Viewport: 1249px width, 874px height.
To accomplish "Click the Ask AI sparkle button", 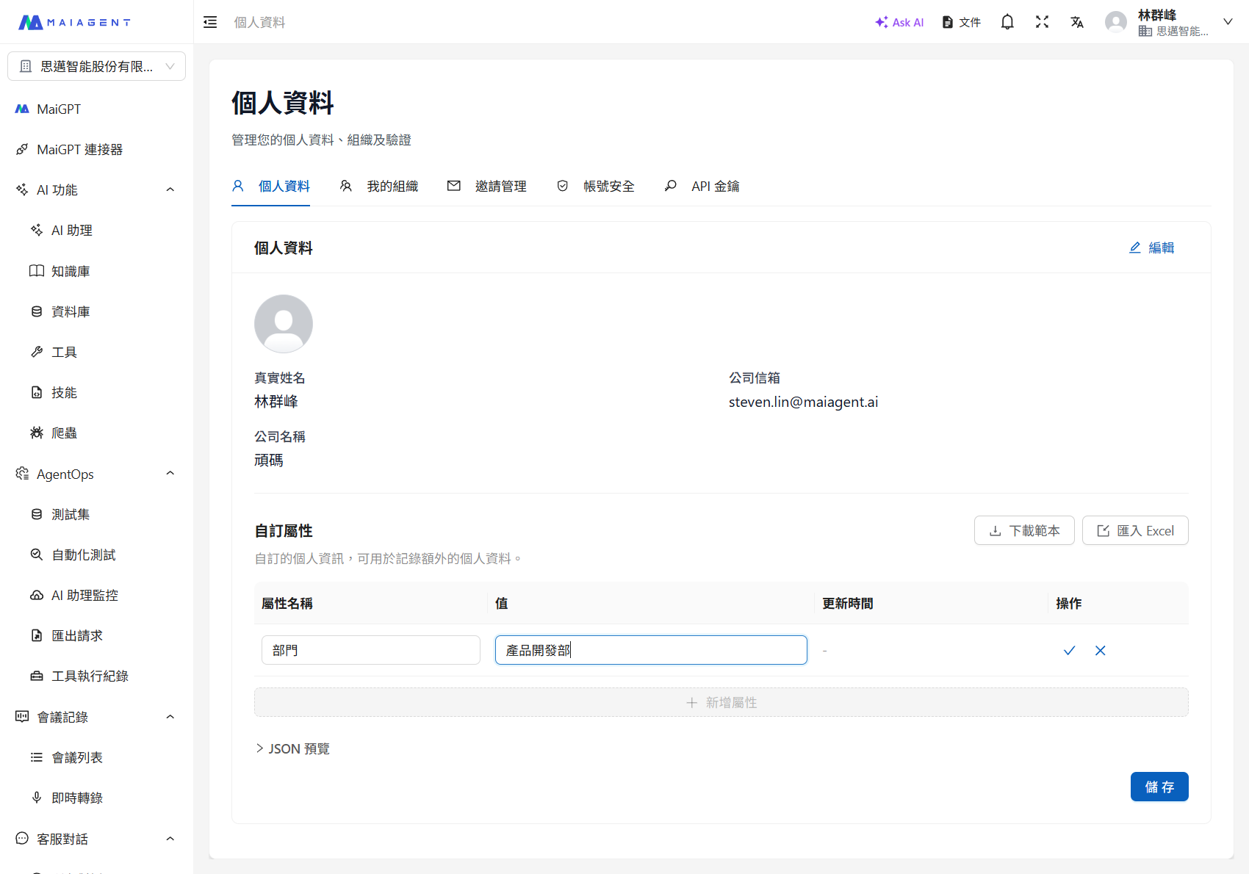I will click(x=899, y=22).
